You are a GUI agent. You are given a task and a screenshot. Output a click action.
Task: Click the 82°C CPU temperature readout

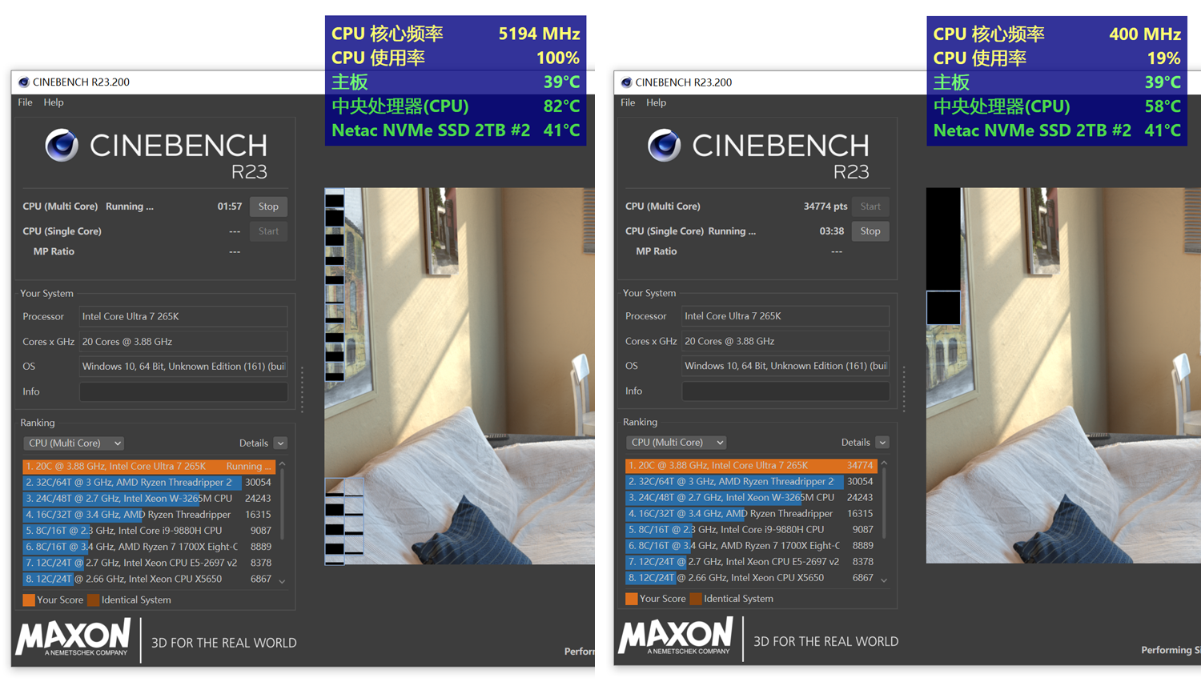pyautogui.click(x=561, y=106)
